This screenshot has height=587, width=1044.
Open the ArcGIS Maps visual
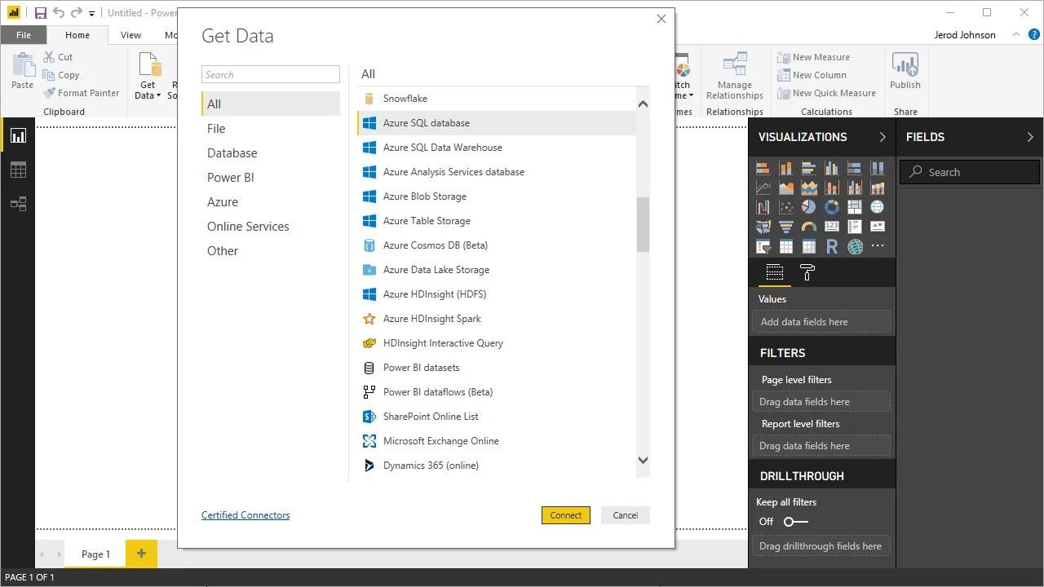point(856,246)
